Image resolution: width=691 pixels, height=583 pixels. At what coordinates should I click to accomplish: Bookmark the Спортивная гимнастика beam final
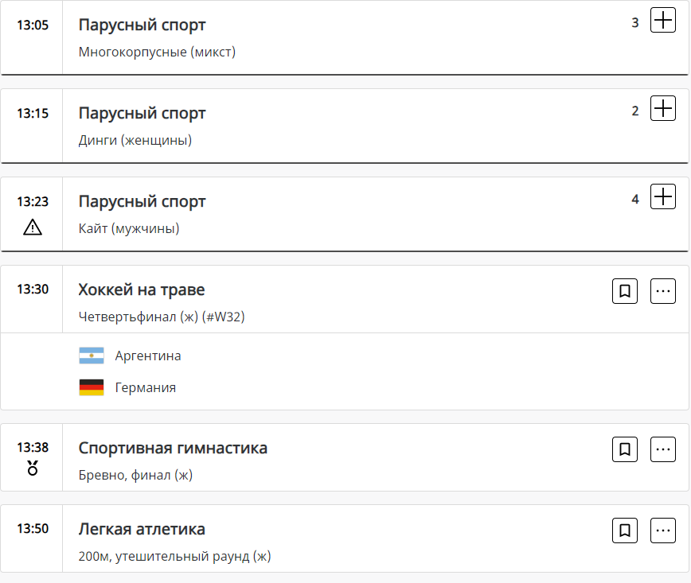pyautogui.click(x=625, y=449)
